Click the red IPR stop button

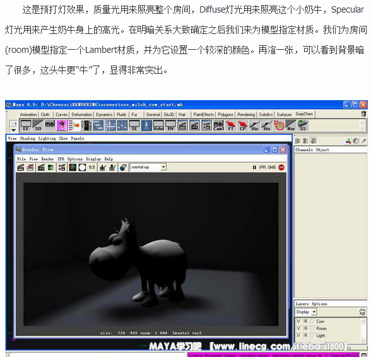(281, 167)
